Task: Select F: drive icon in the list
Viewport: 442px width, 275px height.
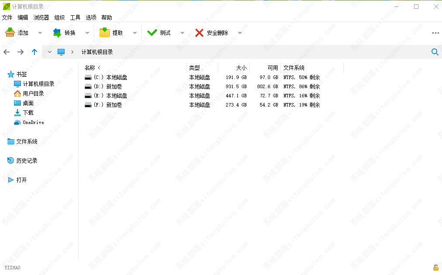Action: coord(88,105)
